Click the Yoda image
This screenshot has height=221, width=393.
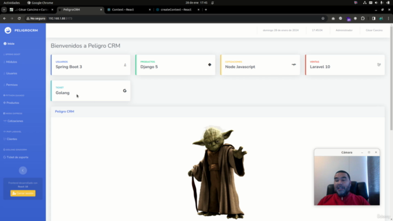coord(217,172)
